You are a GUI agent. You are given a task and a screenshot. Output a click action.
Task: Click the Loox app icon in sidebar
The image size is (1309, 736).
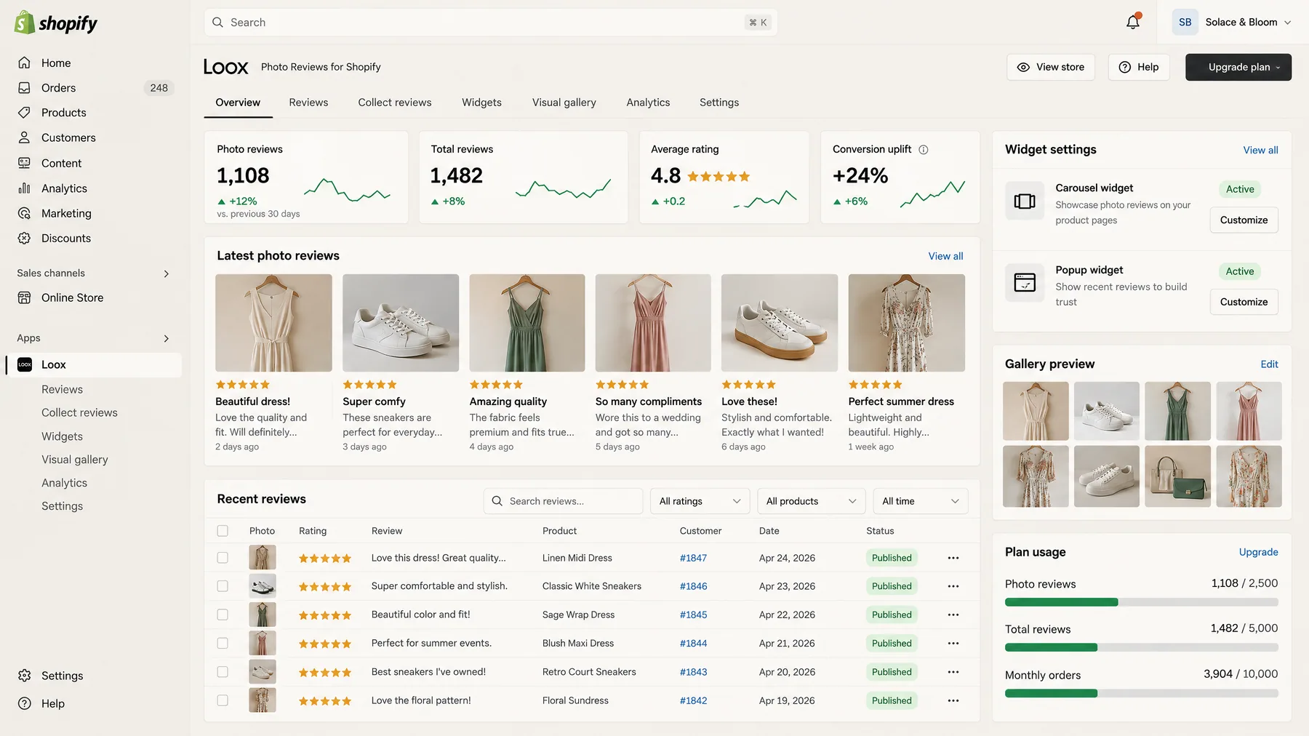point(25,365)
